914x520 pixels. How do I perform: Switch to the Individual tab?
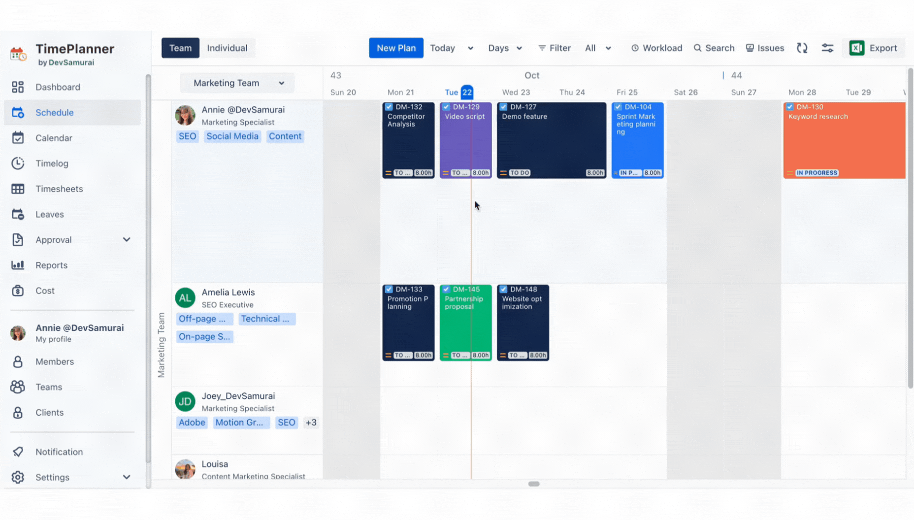(227, 48)
